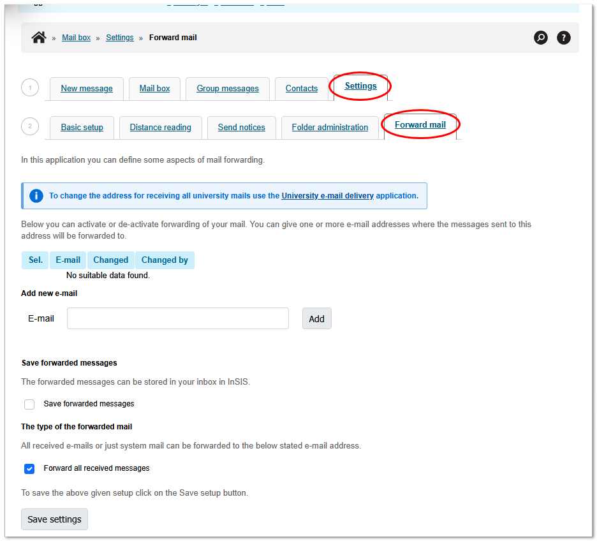Uncheck Forward all received messages
The width and height of the screenshot is (597, 541).
(x=29, y=469)
